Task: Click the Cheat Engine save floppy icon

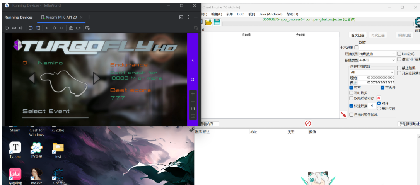Action: click(217, 22)
